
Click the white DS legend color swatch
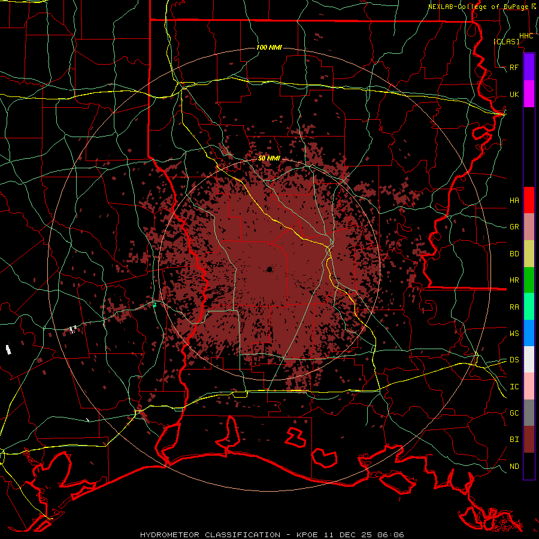click(x=529, y=359)
